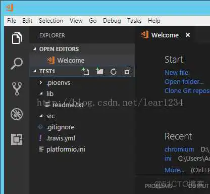Screen dimensions: 210x194
Task: Close the Welcome editor tab
Action: pos(188,35)
